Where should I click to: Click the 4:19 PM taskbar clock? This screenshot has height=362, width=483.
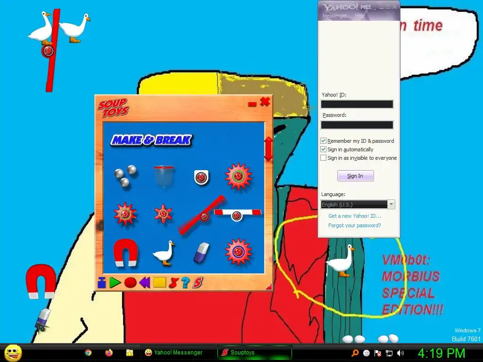[x=441, y=353]
